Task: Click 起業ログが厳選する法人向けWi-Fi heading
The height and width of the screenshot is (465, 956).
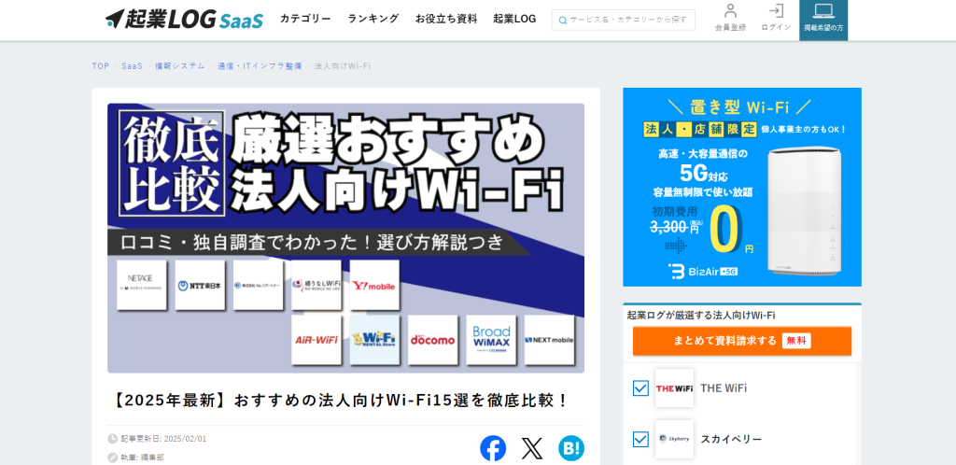Action: (x=701, y=315)
